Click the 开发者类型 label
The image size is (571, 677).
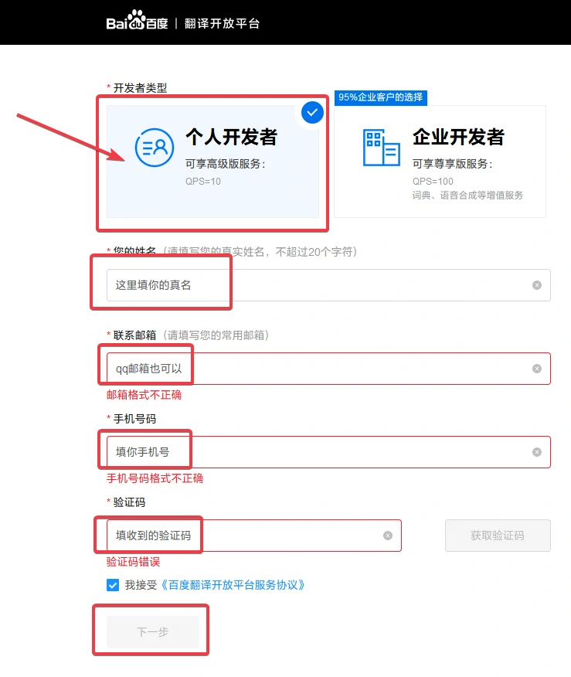(140, 88)
